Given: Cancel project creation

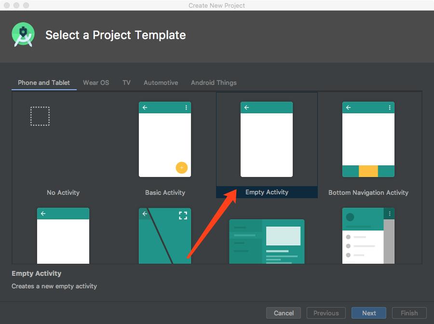Looking at the screenshot, I should 284,313.
